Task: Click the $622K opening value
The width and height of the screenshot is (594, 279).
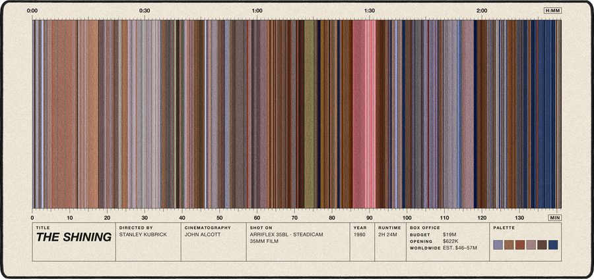Action: (x=451, y=241)
